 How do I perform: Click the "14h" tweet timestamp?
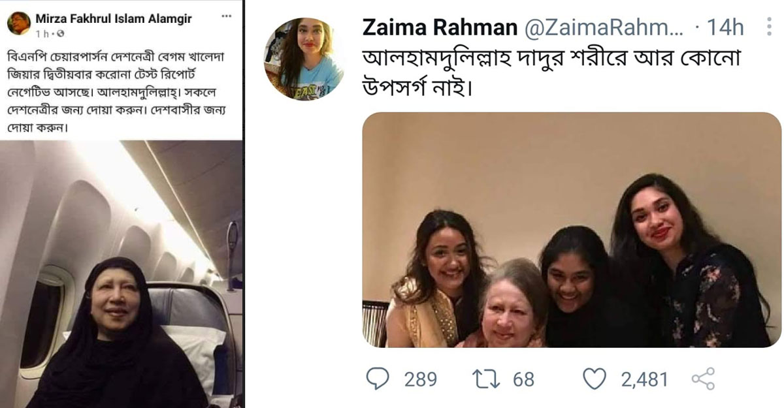pos(725,28)
